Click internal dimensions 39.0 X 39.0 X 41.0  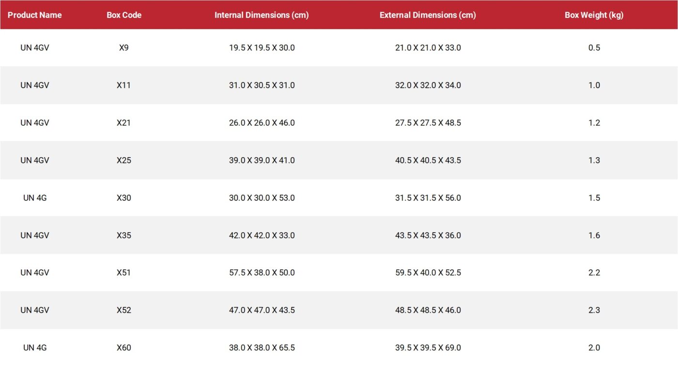pyautogui.click(x=262, y=160)
